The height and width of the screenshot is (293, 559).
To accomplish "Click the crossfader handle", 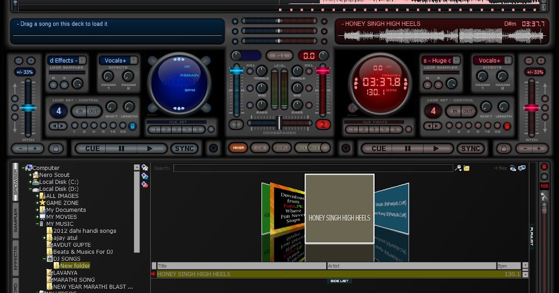I will pyautogui.click(x=279, y=123).
